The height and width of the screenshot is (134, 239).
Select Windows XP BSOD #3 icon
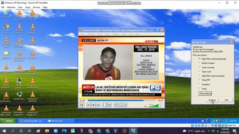coord(32,97)
